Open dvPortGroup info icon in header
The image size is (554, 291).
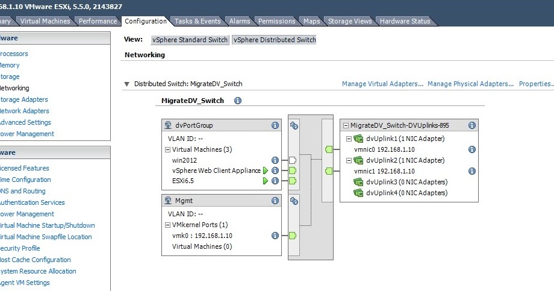(x=275, y=125)
